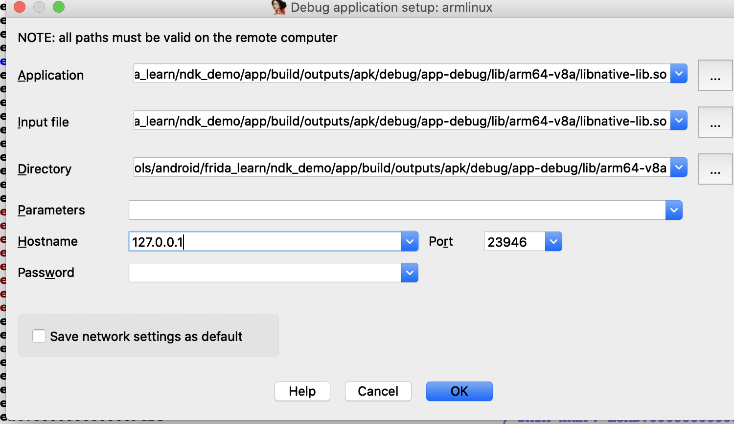Expand the Port number dropdown
The width and height of the screenshot is (734, 424).
click(x=553, y=241)
